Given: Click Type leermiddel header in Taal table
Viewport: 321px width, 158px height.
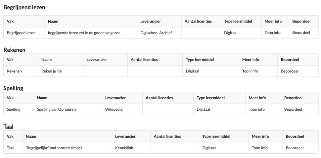Looking at the screenshot, I should tap(216, 136).
